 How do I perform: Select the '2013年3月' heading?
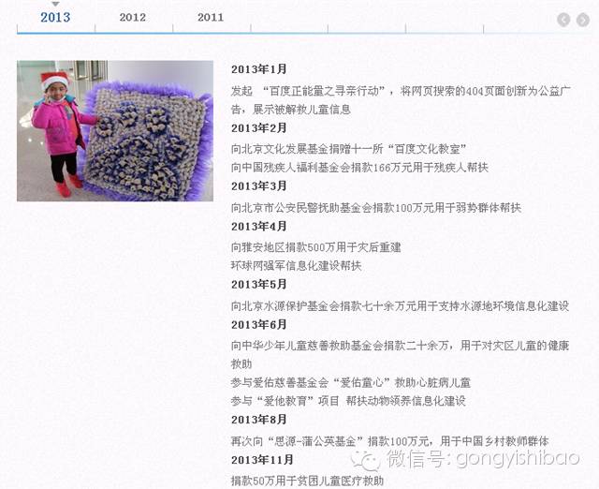258,186
